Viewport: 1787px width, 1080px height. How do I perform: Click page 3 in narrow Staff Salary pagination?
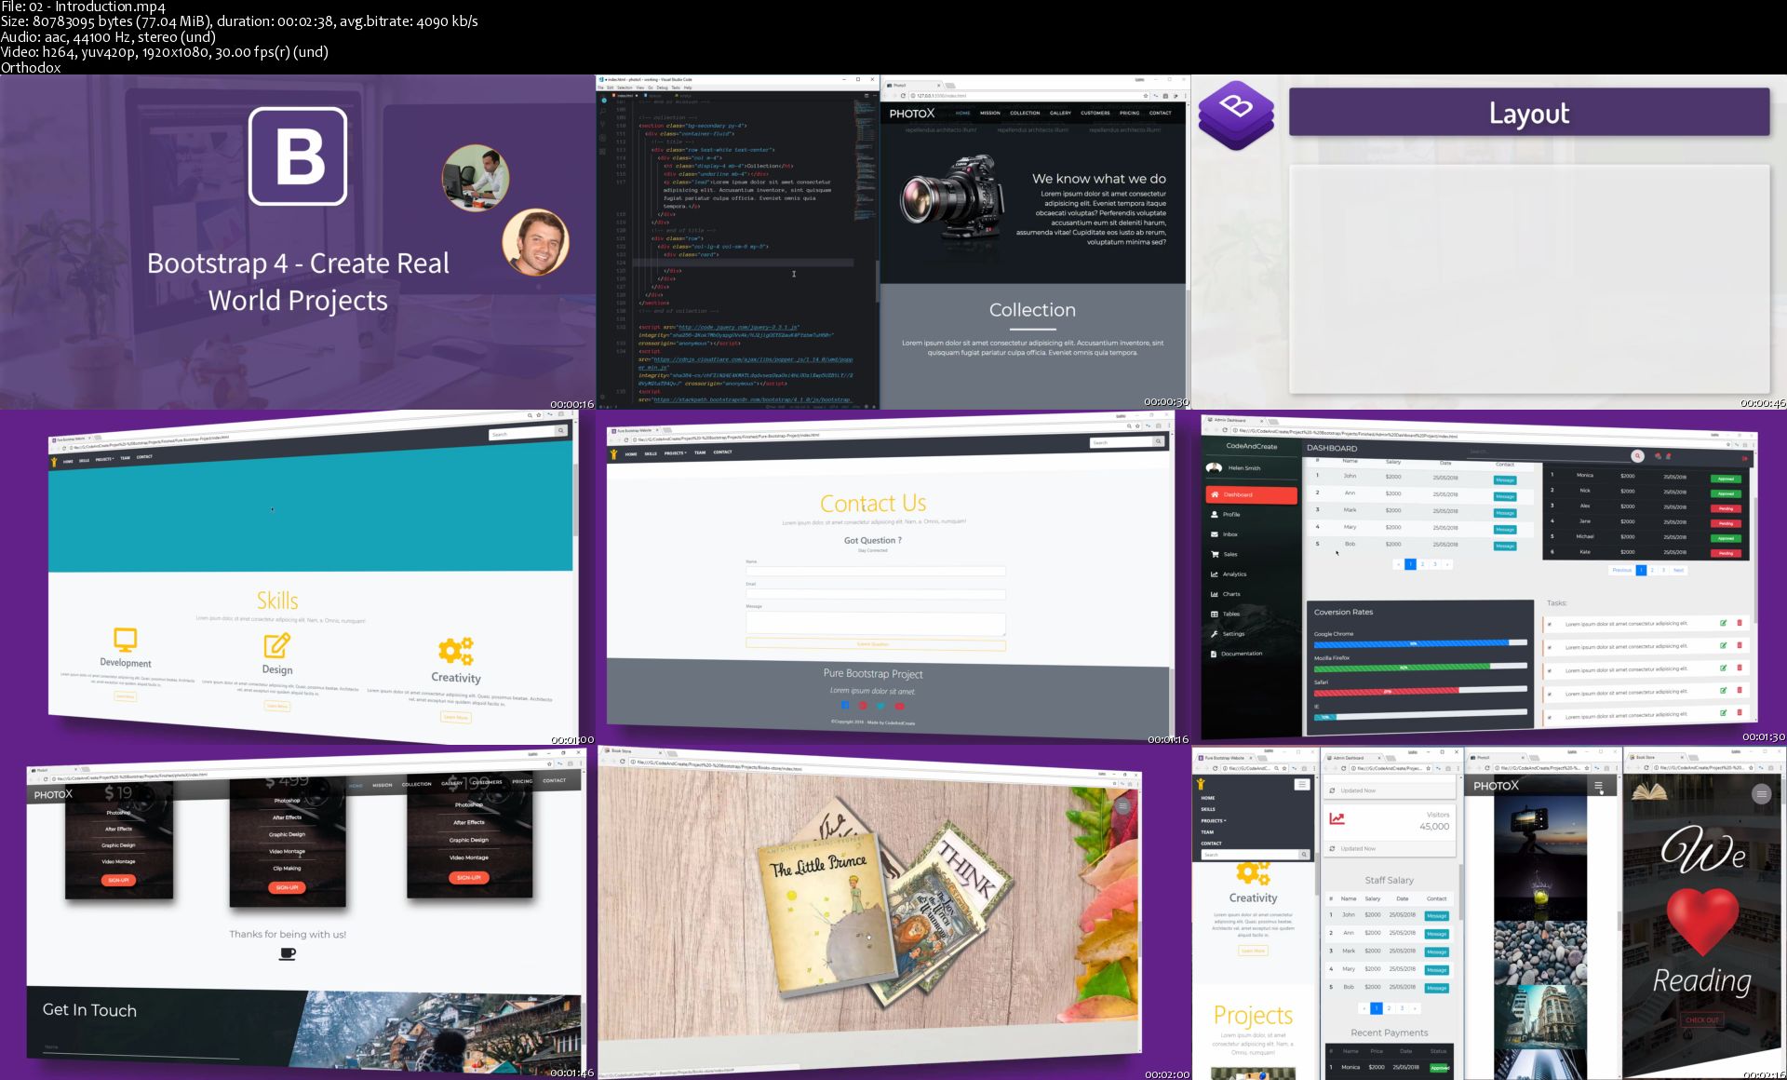[1402, 1008]
